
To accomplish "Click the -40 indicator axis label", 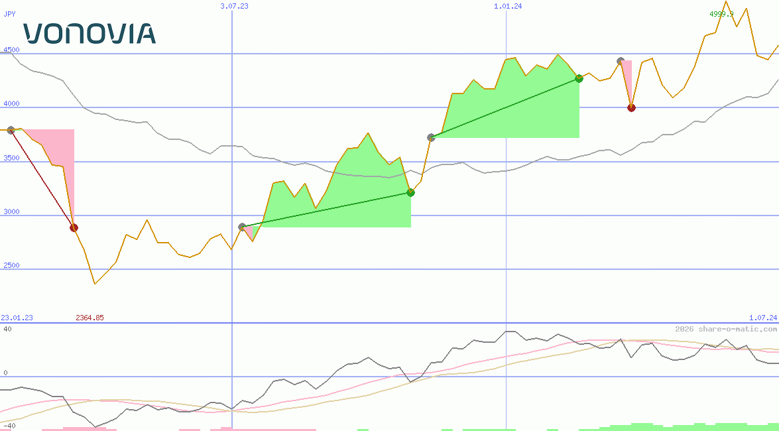I will pos(8,426).
